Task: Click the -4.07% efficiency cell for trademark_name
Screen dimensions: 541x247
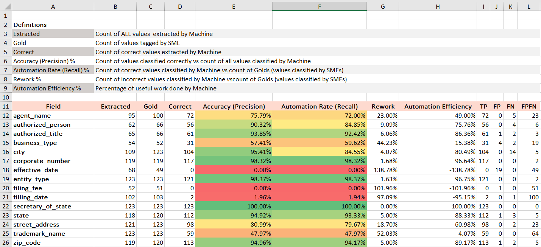Action: [x=438, y=233]
